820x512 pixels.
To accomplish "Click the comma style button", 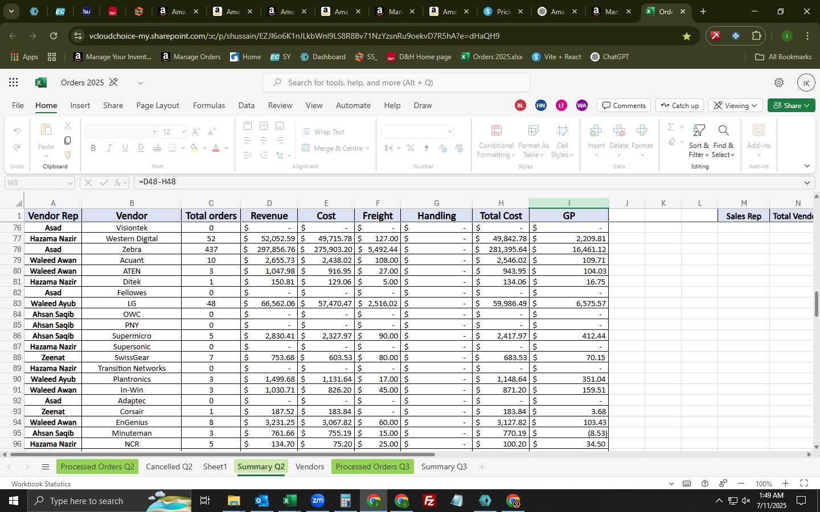I will (x=427, y=148).
